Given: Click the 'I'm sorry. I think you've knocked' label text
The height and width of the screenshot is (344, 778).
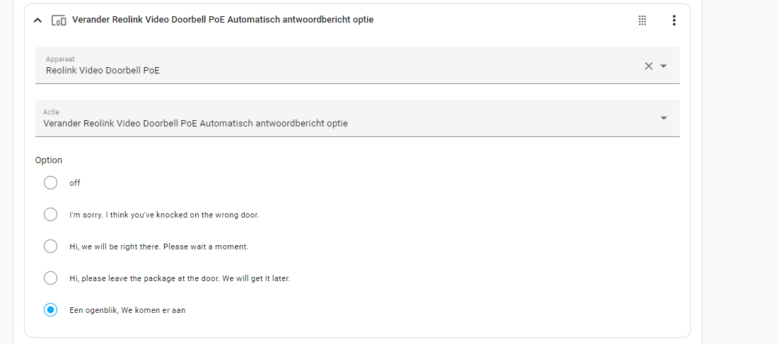Looking at the screenshot, I should [164, 215].
